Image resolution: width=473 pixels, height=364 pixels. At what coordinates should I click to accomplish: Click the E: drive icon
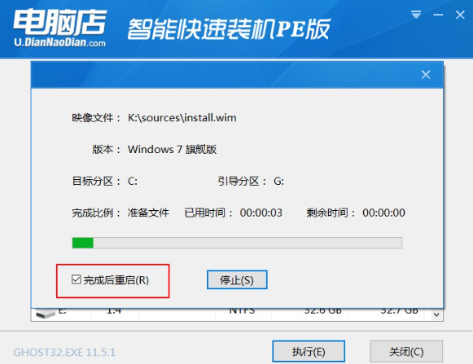tap(45, 313)
